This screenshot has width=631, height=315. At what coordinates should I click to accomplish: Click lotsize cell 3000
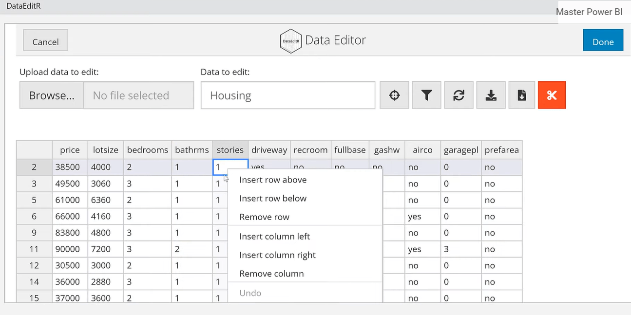[106, 265]
